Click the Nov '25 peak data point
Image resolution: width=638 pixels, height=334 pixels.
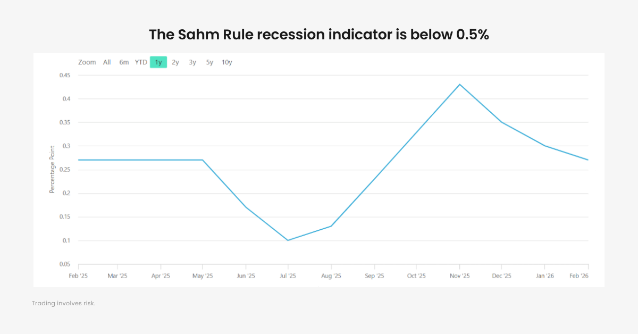tap(459, 84)
